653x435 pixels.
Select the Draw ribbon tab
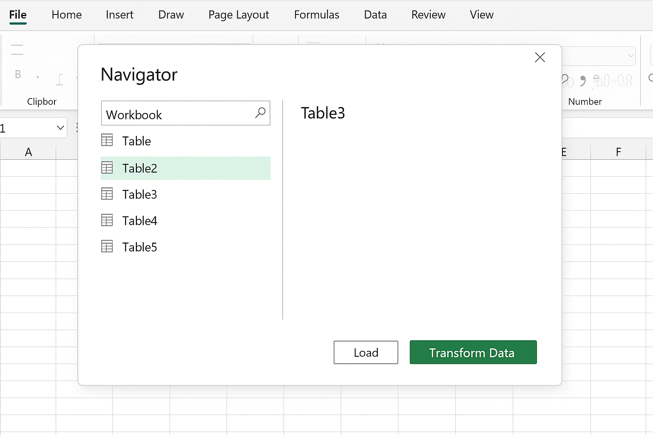(171, 15)
